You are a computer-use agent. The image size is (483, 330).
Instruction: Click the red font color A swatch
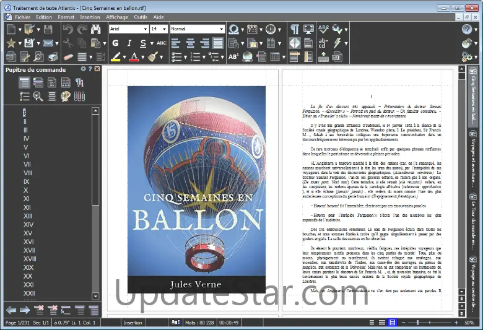(134, 57)
